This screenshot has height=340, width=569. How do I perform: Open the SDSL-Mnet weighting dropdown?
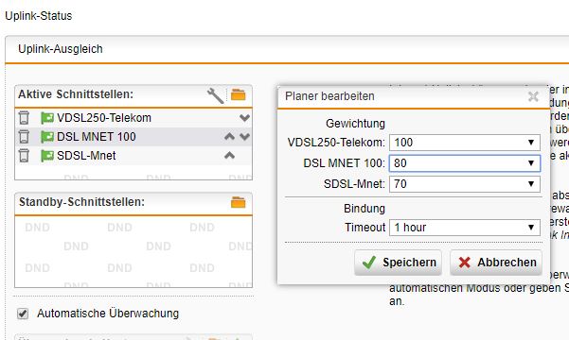point(465,184)
